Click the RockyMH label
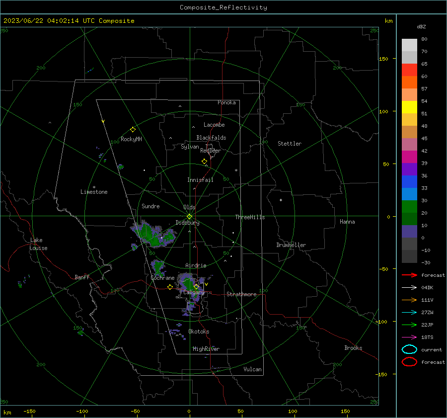 pos(131,139)
